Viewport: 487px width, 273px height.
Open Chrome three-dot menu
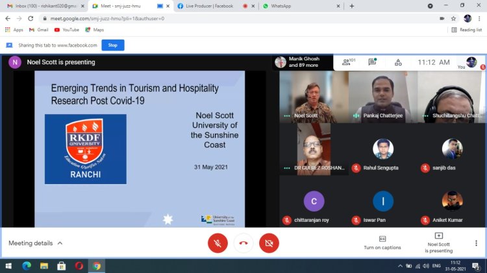pyautogui.click(x=480, y=18)
